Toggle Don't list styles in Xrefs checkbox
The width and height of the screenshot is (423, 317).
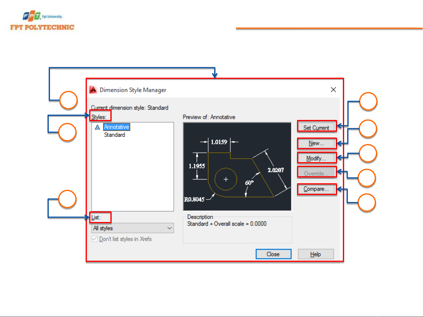pyautogui.click(x=95, y=239)
